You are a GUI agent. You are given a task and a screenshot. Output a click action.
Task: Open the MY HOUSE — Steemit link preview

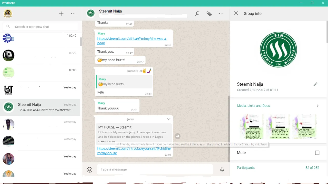134,134
